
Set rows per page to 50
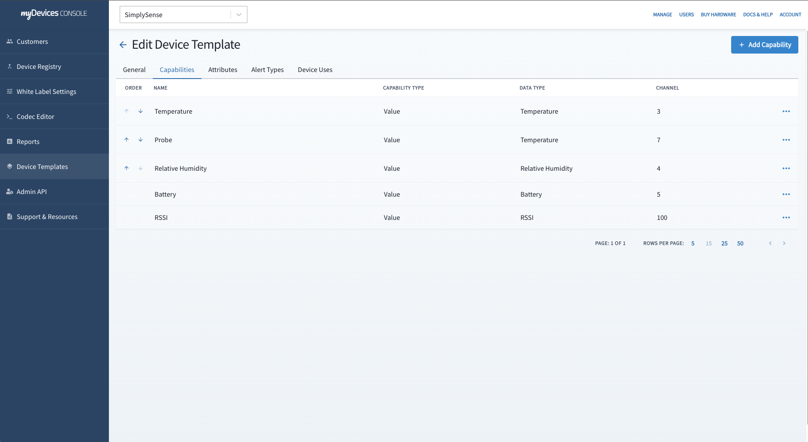740,244
